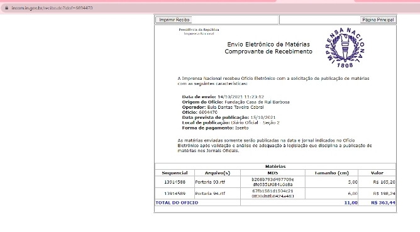Select the Portaria 94.rtf file cell
Viewport: 420px width, 232px height.
(218, 194)
